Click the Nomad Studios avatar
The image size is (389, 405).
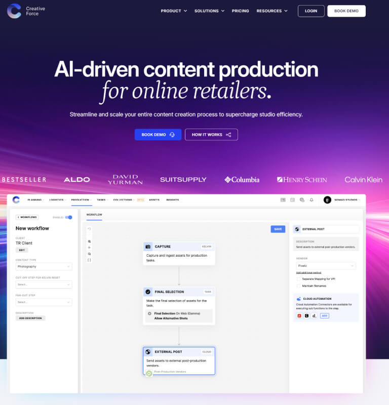coord(327,200)
